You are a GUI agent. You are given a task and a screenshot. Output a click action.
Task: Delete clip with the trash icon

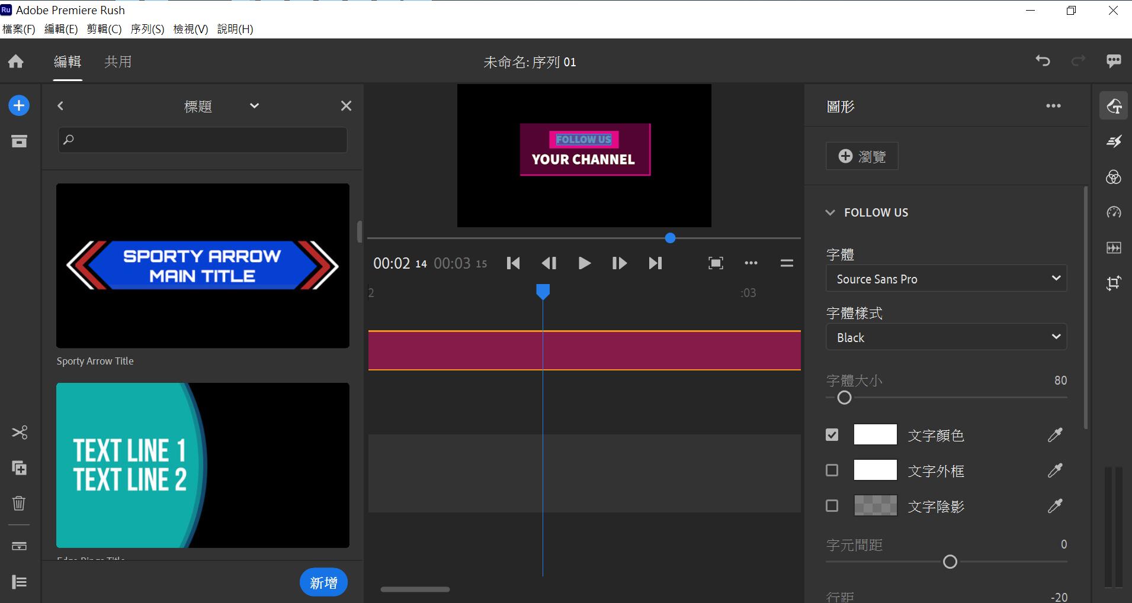[x=19, y=503]
